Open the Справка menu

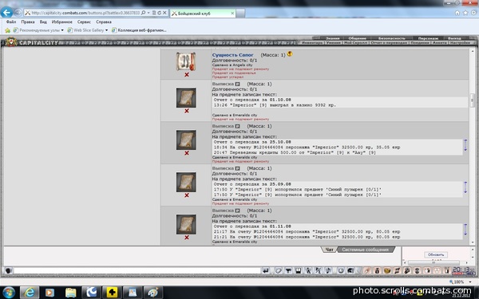104,22
